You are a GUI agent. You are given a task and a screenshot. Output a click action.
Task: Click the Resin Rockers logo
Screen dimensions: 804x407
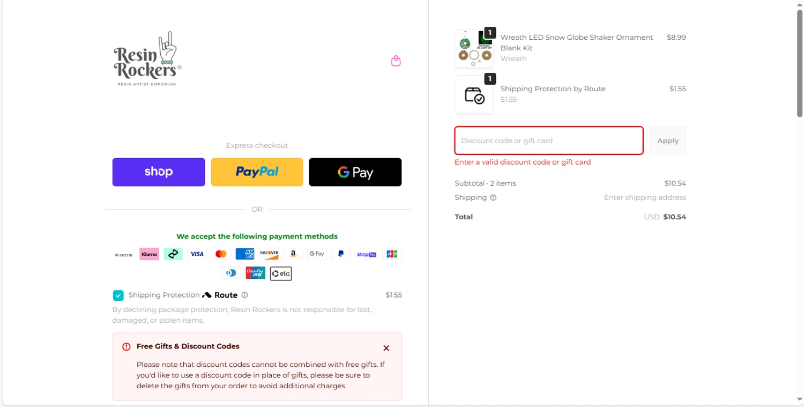coord(147,59)
